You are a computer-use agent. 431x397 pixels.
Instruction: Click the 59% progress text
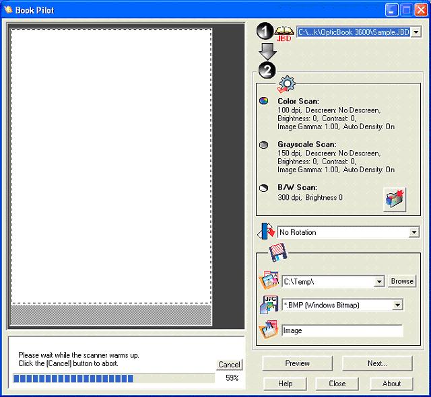(232, 377)
